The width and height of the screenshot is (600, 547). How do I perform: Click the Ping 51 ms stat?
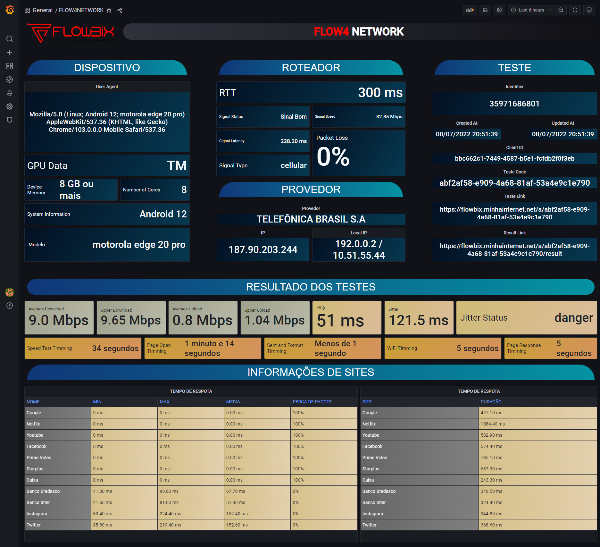click(347, 318)
